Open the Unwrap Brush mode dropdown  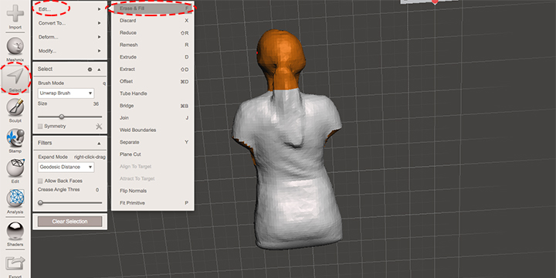pyautogui.click(x=66, y=93)
